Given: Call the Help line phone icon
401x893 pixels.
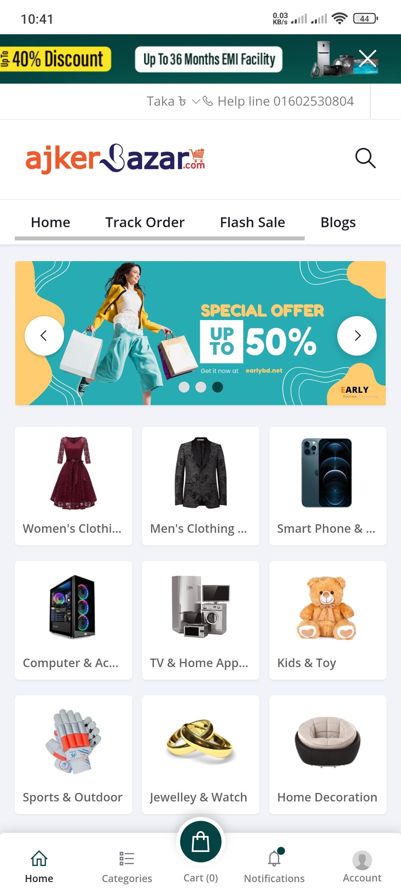Looking at the screenshot, I should [x=208, y=101].
